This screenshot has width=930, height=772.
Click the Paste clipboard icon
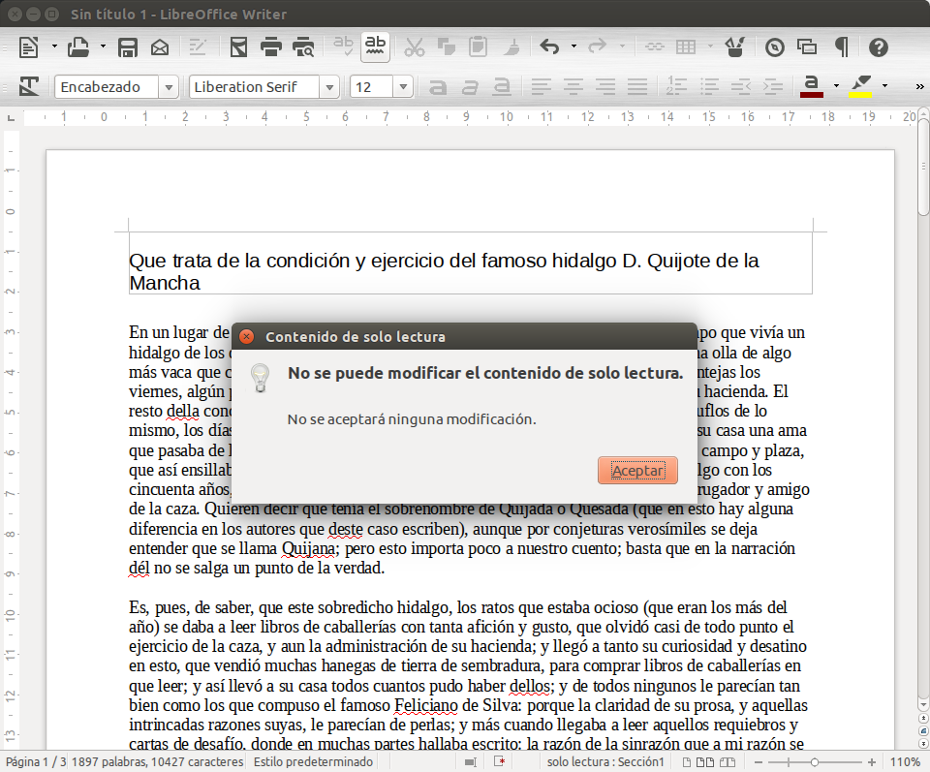(478, 46)
